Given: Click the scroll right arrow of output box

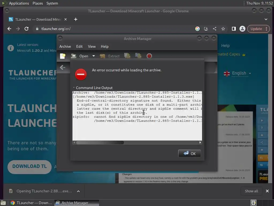Looking at the screenshot, I should coord(200,143).
